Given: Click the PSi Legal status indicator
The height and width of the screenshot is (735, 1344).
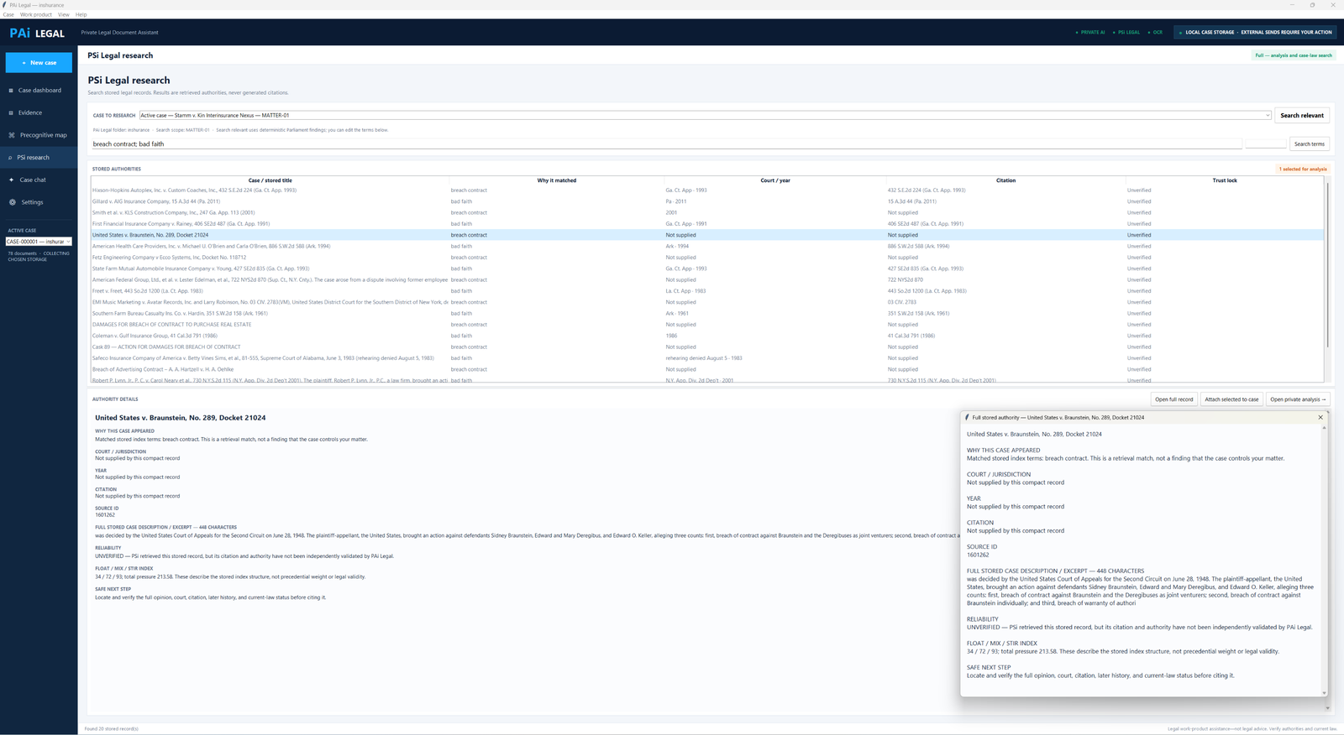Looking at the screenshot, I should (x=1126, y=33).
